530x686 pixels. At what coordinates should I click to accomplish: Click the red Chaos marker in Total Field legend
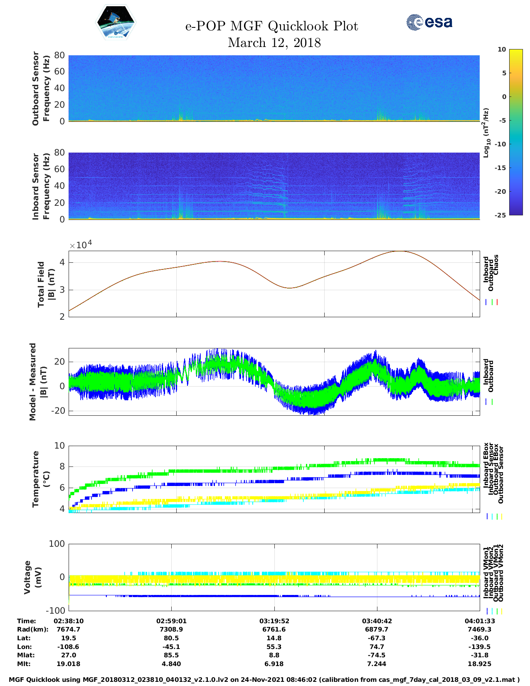pos(497,302)
